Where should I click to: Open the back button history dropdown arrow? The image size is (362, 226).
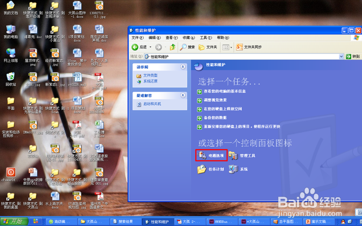click(150, 47)
